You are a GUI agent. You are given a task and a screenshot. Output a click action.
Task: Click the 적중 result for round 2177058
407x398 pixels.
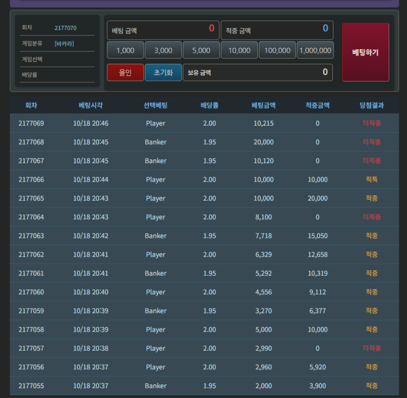(x=372, y=329)
